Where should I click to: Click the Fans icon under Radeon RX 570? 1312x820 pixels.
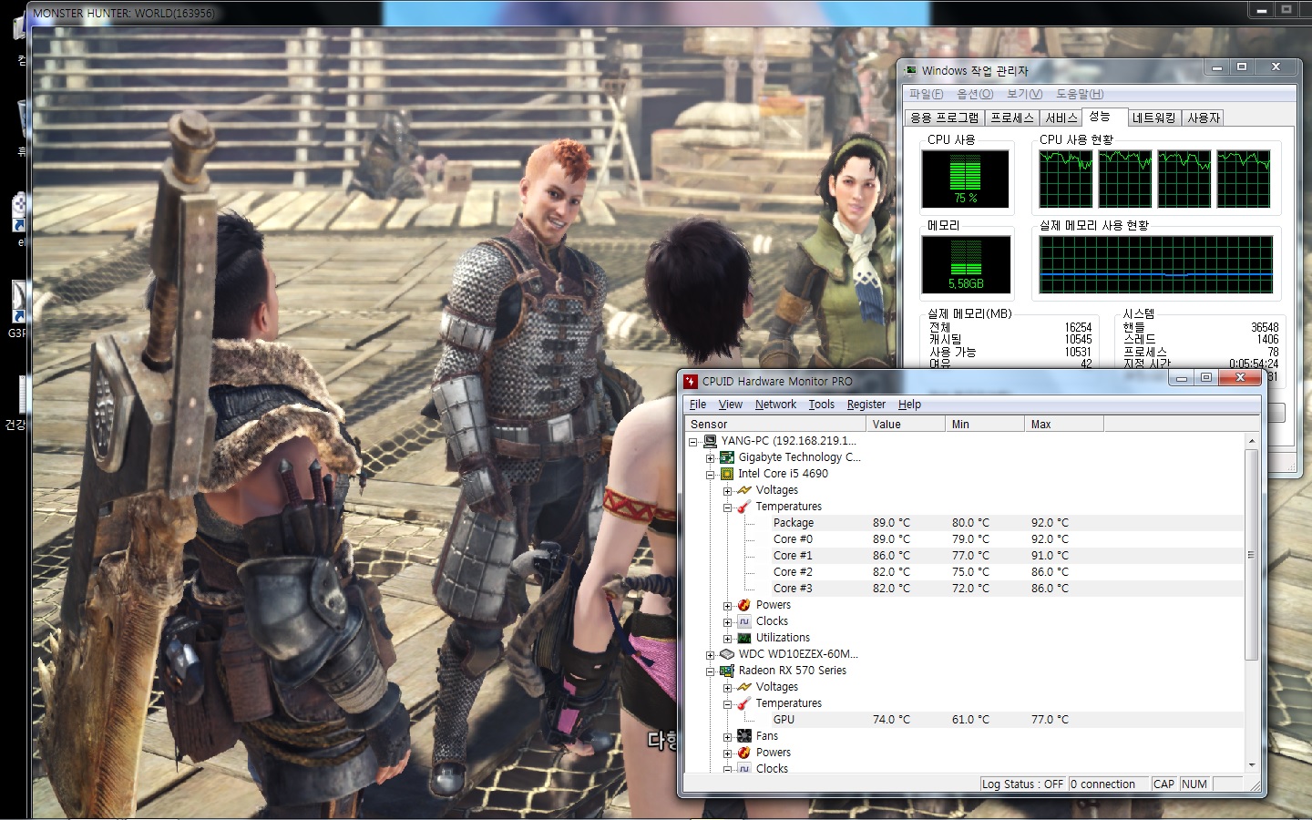(x=744, y=736)
